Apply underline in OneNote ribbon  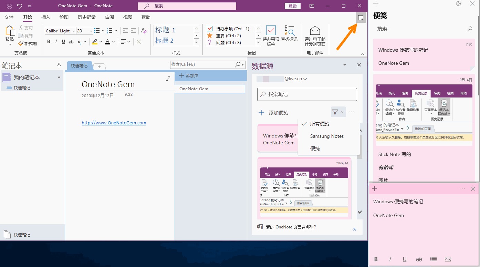pos(64,42)
